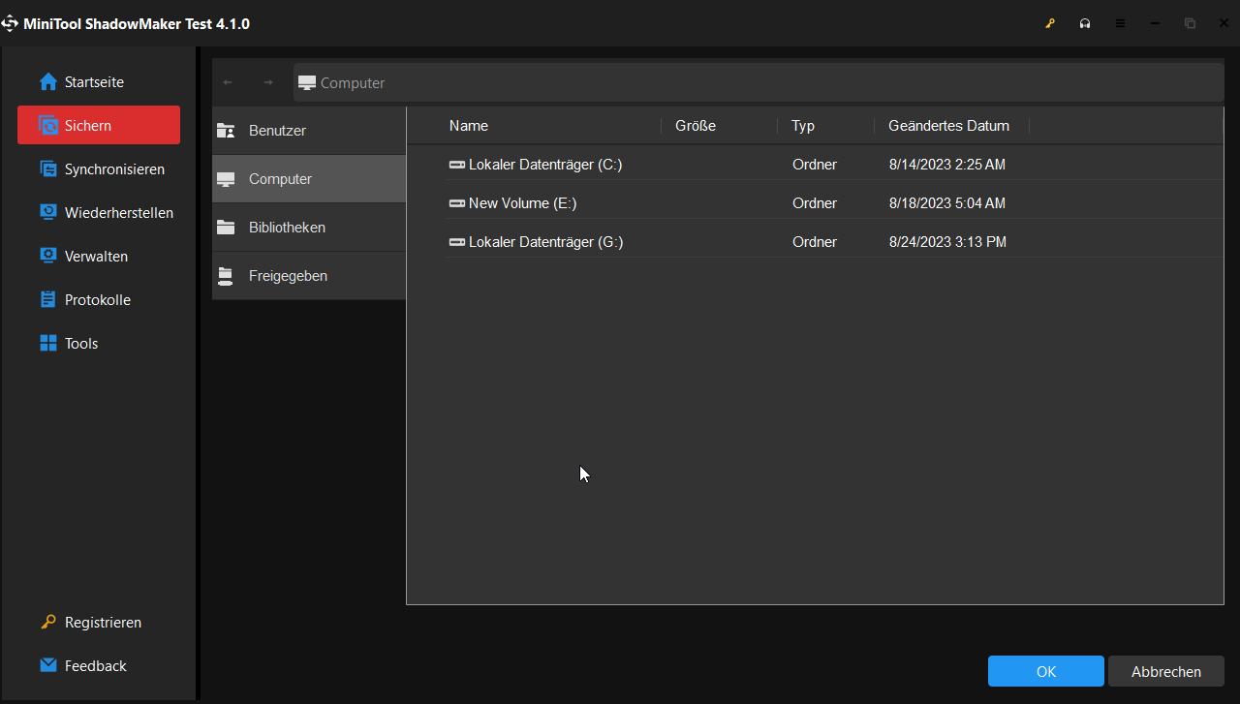
Task: Select the Lokaler Datenträger (G:) name
Action: 546,242
